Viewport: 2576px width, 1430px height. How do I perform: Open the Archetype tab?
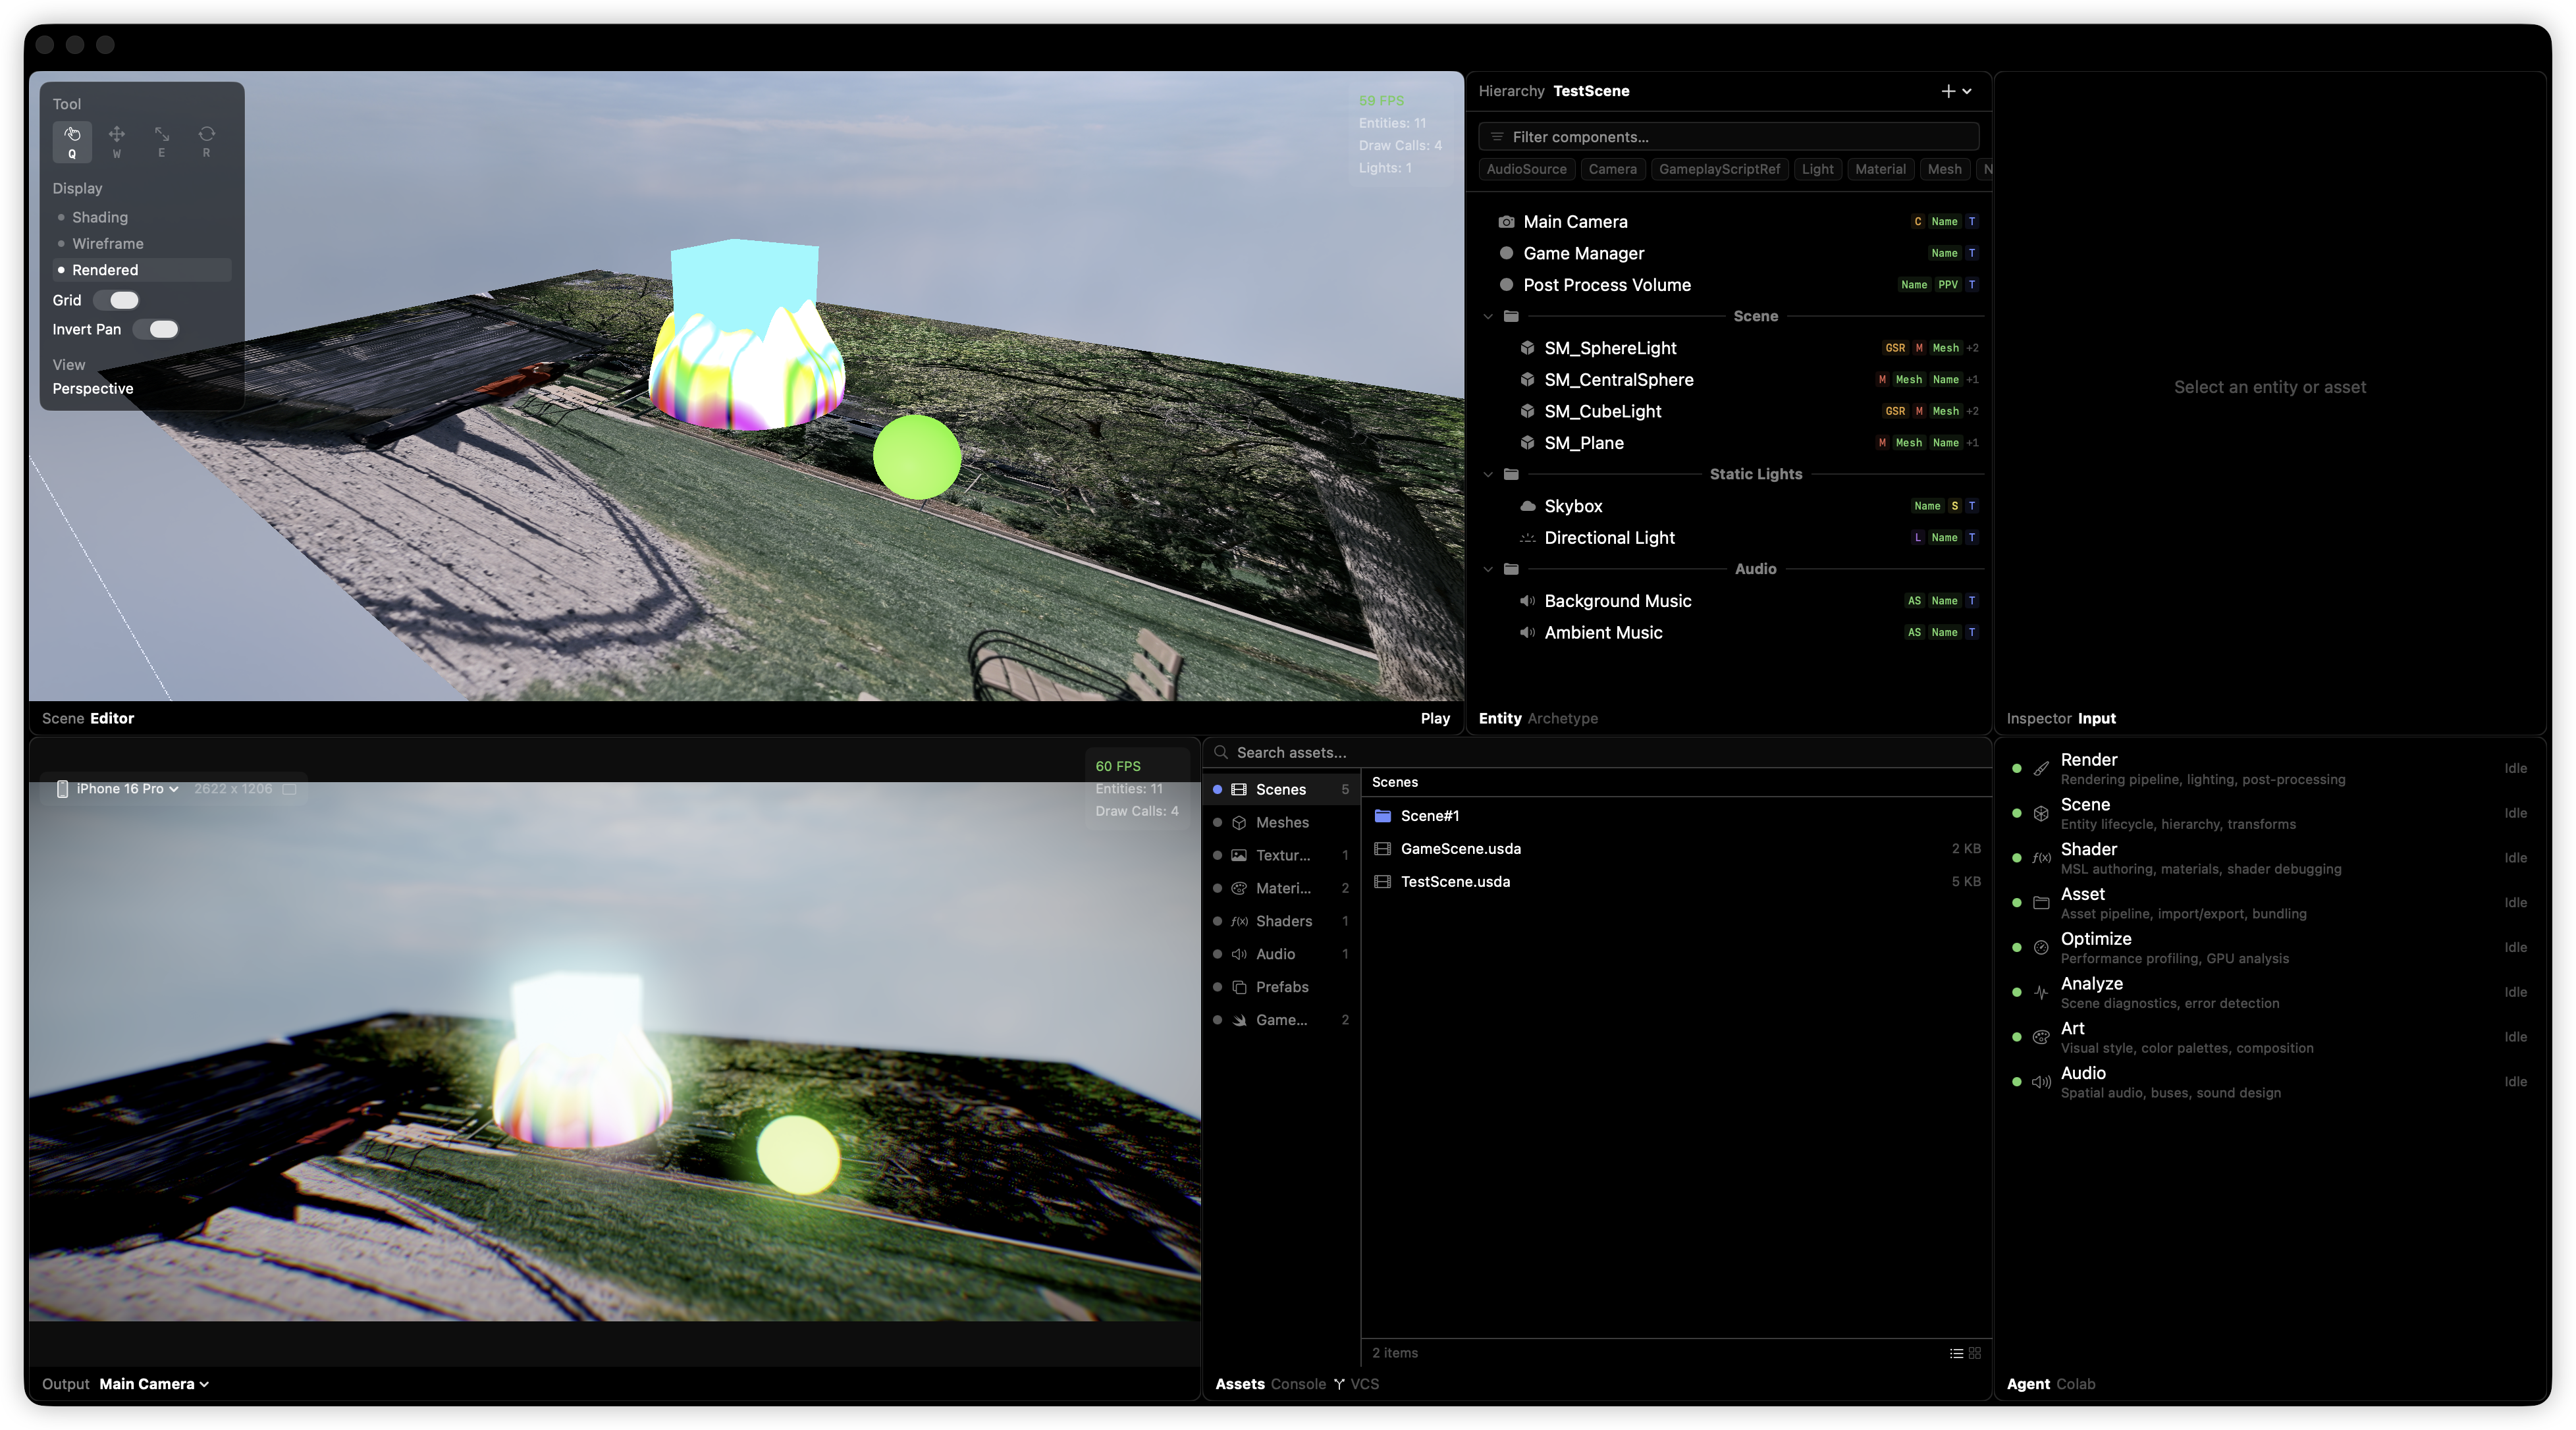point(1562,718)
